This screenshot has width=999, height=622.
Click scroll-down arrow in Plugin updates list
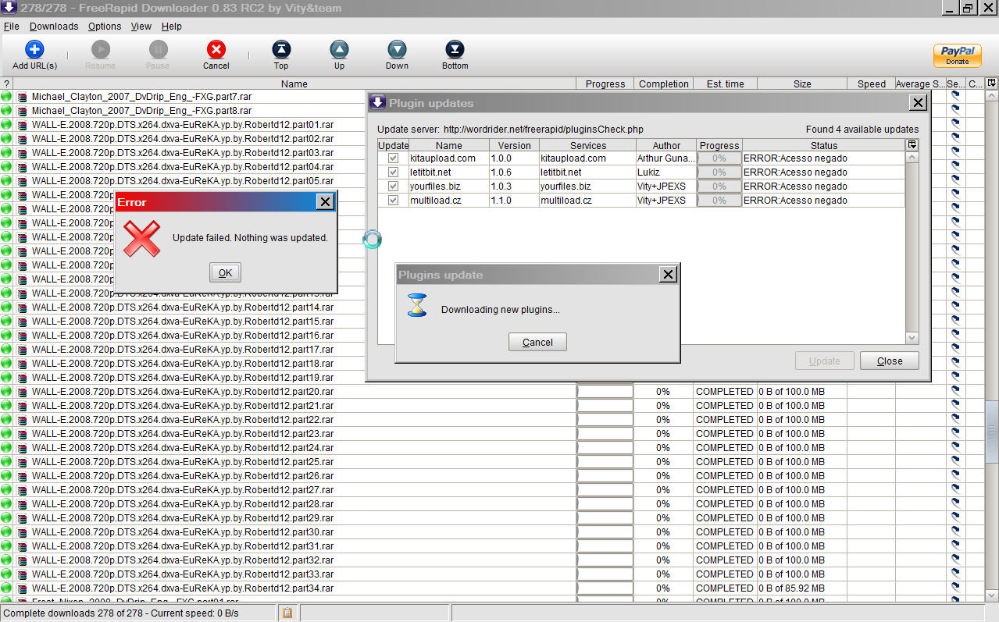912,338
